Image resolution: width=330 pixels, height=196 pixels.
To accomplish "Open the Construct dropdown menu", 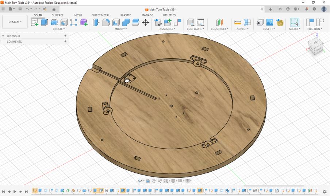I will pyautogui.click(x=219, y=29).
